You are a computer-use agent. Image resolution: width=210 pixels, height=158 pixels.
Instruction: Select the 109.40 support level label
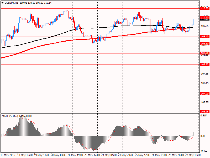(205, 37)
